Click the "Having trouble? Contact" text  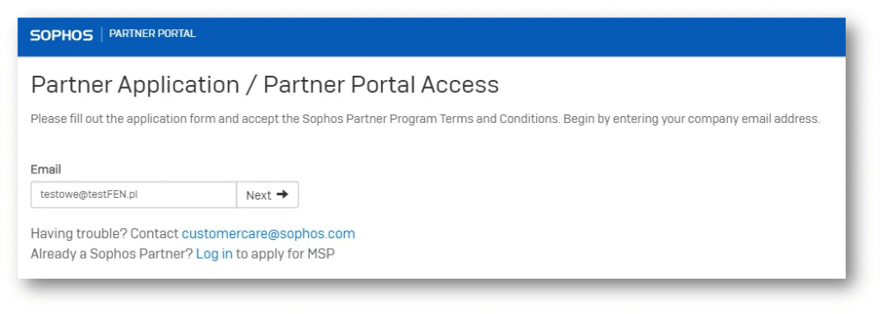pyautogui.click(x=104, y=234)
